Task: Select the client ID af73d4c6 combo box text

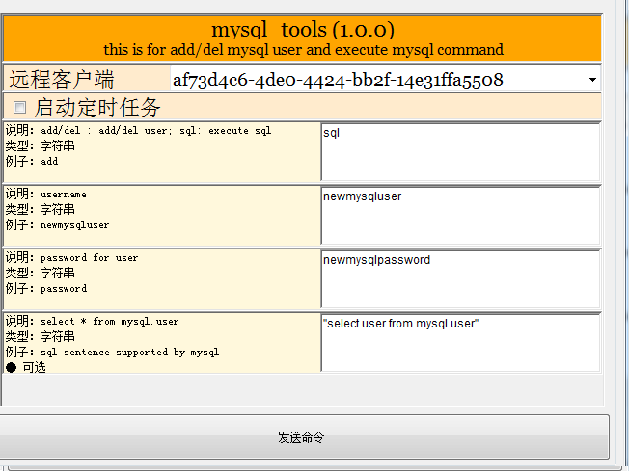Action: click(338, 80)
